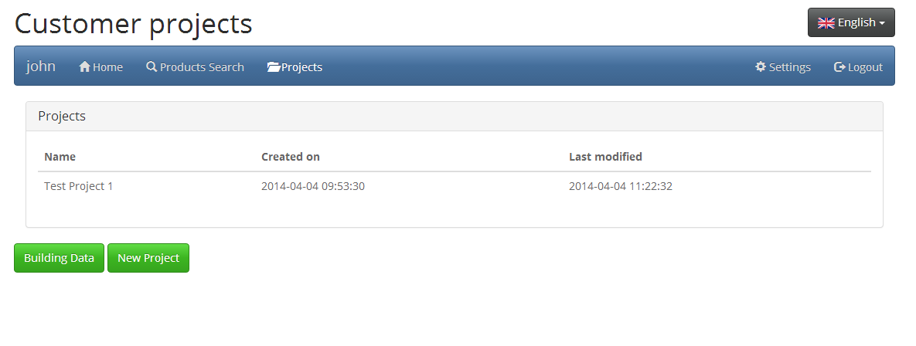This screenshot has height=346, width=916.
Task: Click the logout arrow icon
Action: pos(839,66)
